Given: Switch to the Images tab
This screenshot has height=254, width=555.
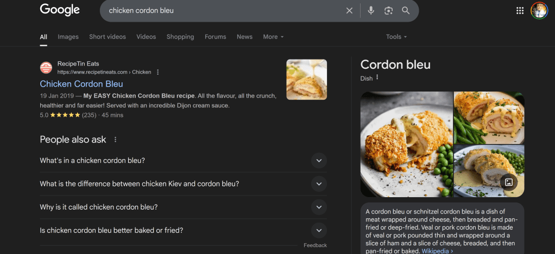Looking at the screenshot, I should (x=68, y=37).
